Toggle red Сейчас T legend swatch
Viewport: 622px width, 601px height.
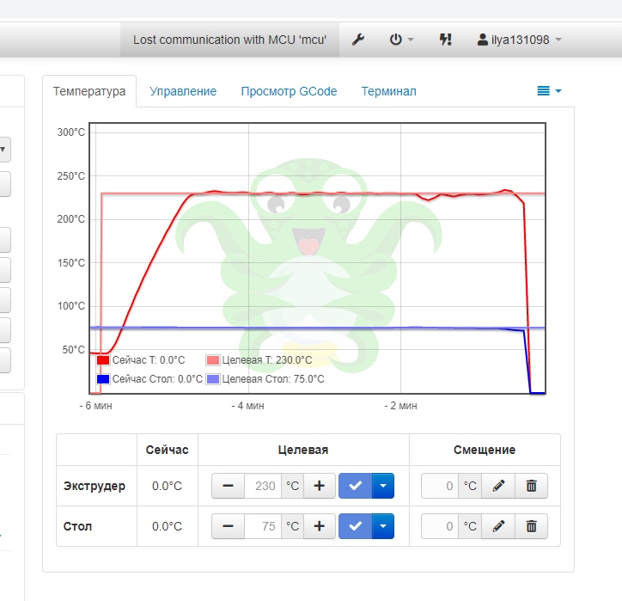103,360
